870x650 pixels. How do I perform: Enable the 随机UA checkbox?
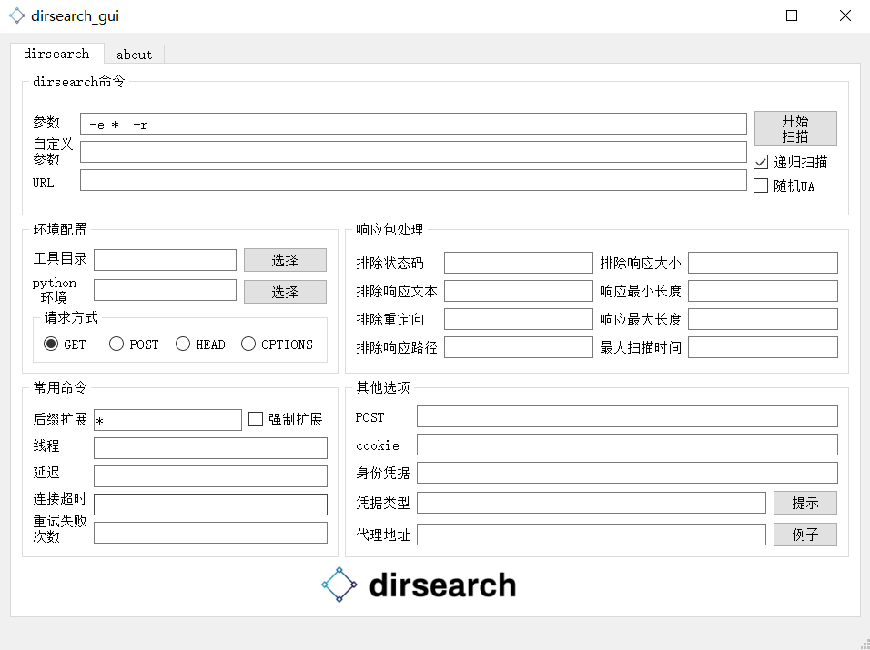coord(761,185)
